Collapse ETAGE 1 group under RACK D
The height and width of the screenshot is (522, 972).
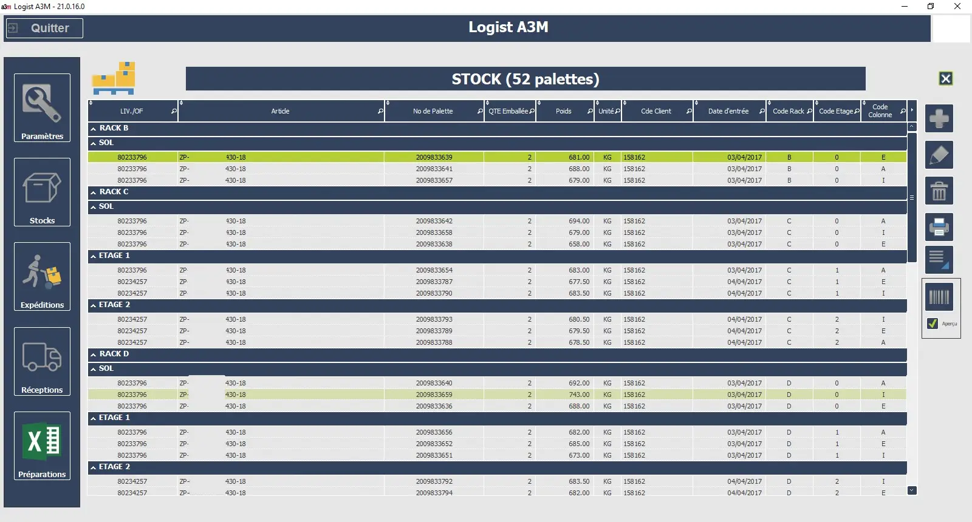tap(93, 418)
